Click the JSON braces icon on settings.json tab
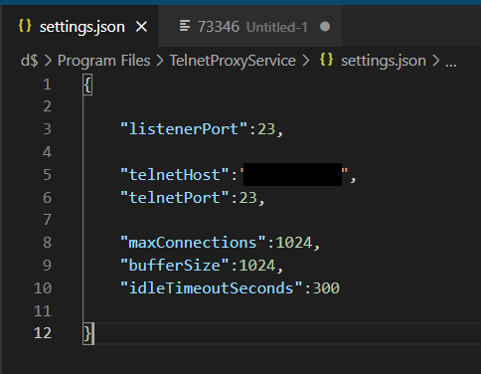This screenshot has width=481, height=374. (25, 26)
